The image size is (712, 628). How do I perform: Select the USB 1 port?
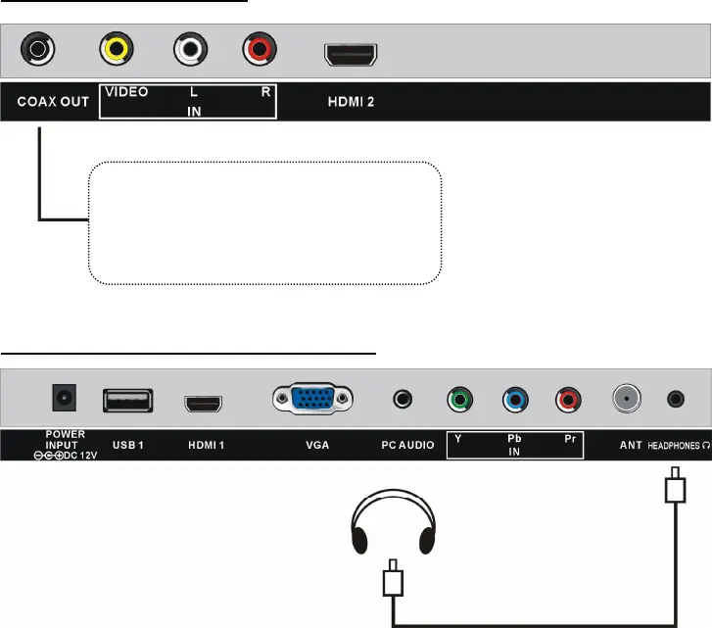click(127, 400)
